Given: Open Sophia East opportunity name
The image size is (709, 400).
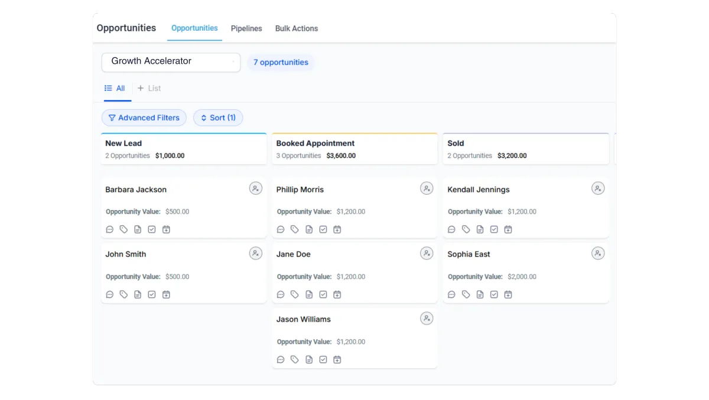Looking at the screenshot, I should point(469,254).
